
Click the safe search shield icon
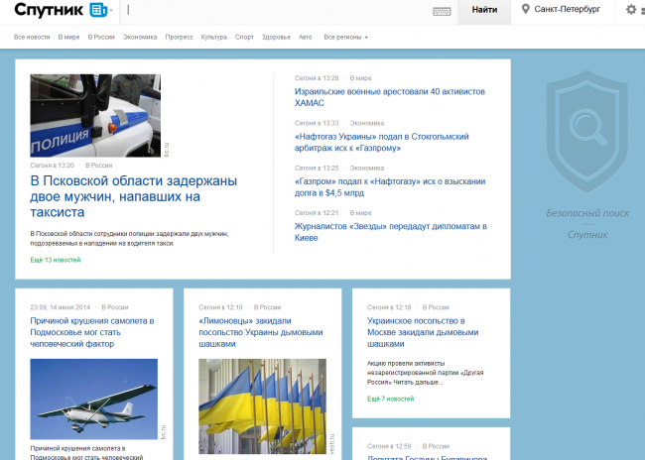pos(587,132)
